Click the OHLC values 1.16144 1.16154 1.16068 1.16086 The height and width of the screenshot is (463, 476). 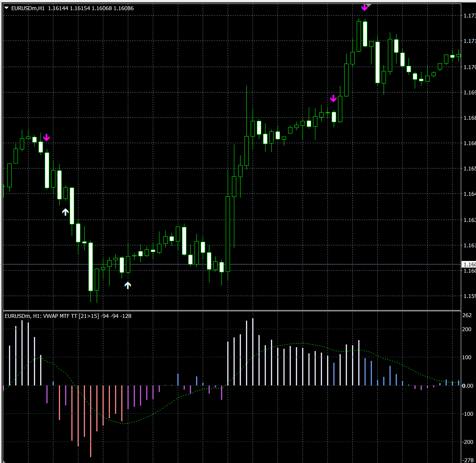click(91, 8)
